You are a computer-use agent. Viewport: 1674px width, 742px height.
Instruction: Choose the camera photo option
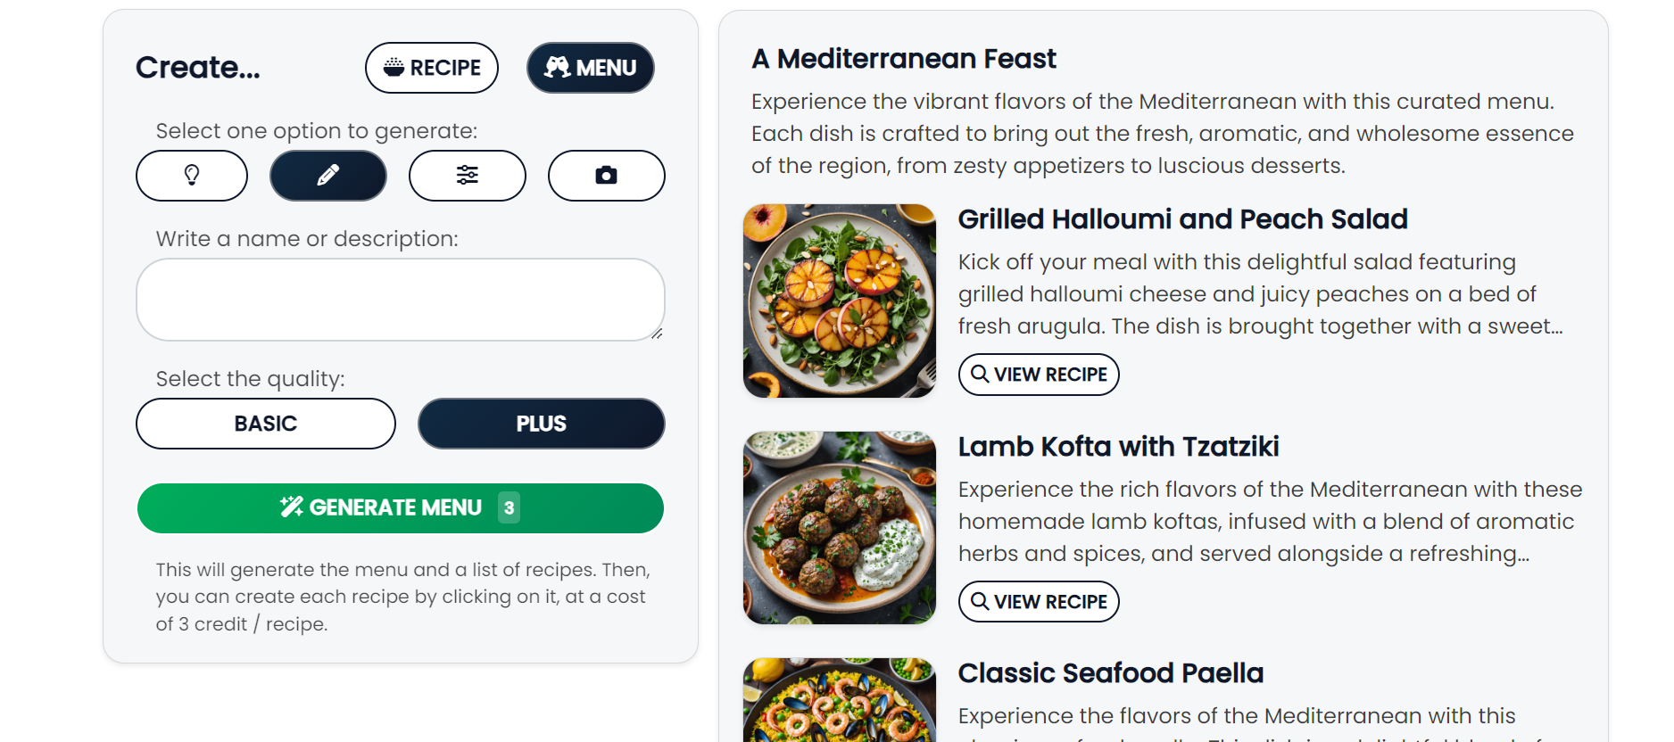tap(607, 176)
